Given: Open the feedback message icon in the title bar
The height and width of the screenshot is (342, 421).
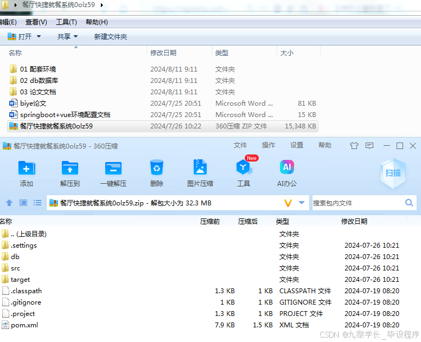Looking at the screenshot, I should coord(369,146).
